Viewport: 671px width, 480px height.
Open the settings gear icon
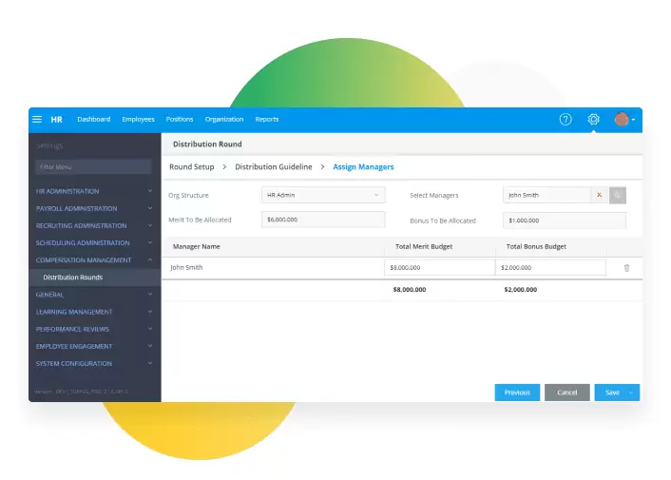593,120
